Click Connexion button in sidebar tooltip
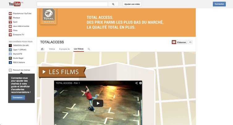This screenshot has width=233, height=125. 18,98
